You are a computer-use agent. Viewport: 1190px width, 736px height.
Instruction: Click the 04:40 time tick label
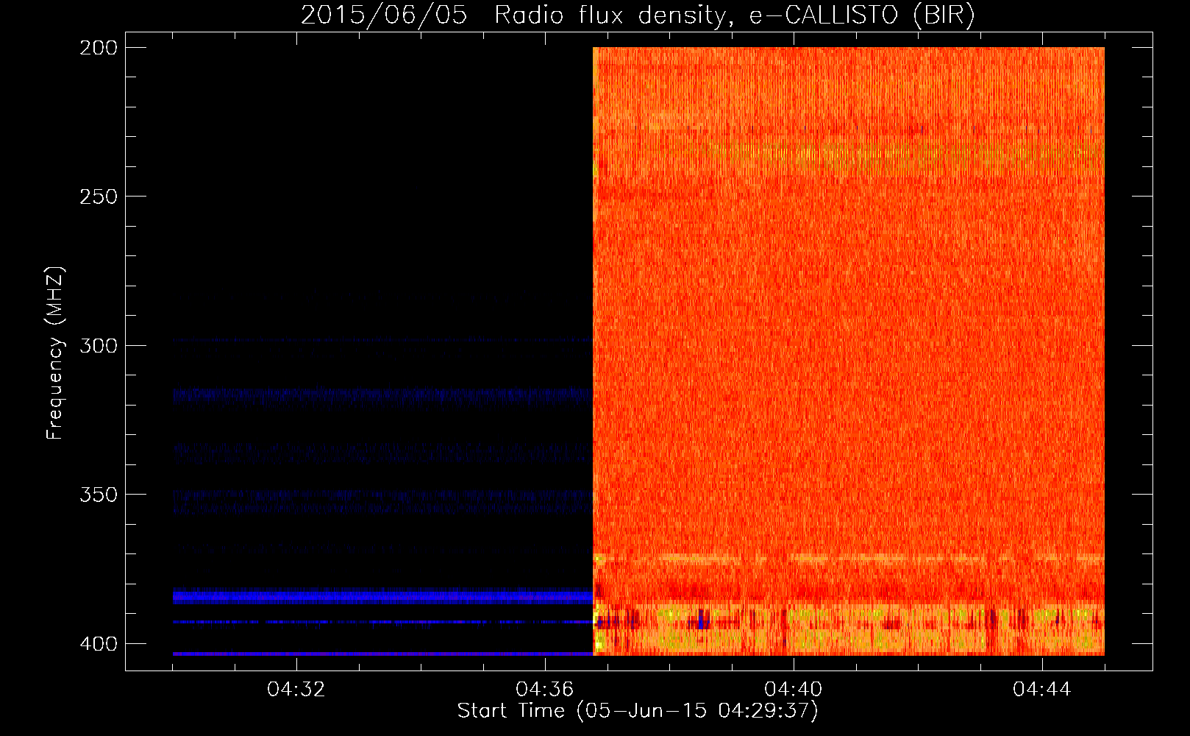794,690
